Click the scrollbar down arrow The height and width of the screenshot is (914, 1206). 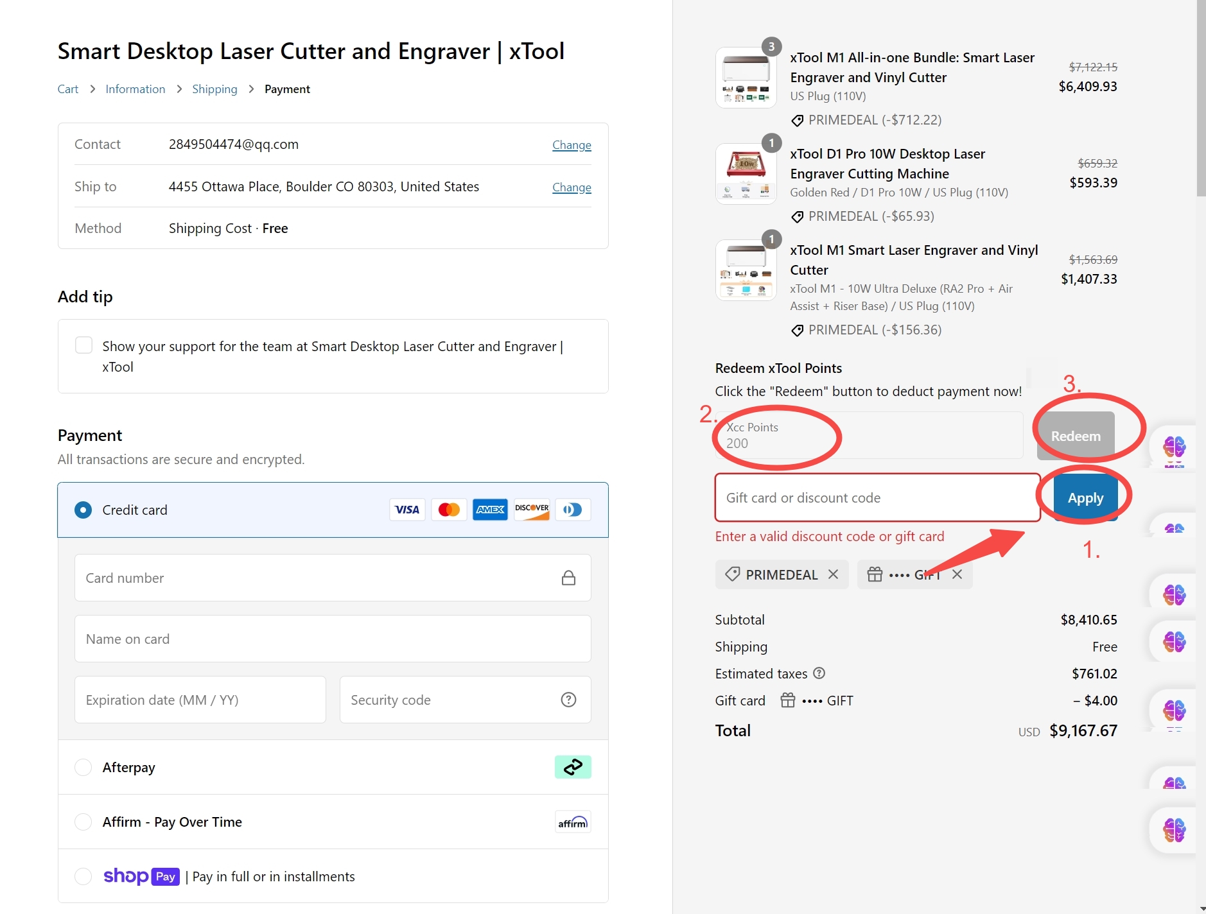tap(1201, 909)
